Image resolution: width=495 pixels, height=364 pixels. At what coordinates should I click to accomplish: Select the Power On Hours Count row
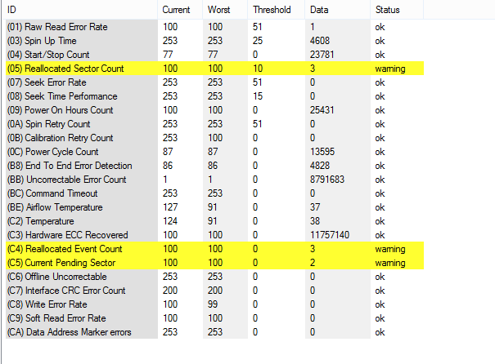pos(60,110)
